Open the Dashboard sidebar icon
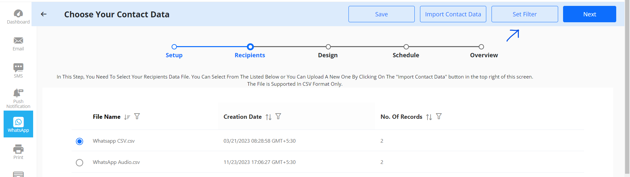Image resolution: width=630 pixels, height=177 pixels. point(18,17)
